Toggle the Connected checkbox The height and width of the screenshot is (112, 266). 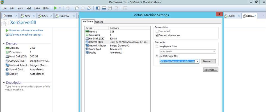tap(157, 31)
